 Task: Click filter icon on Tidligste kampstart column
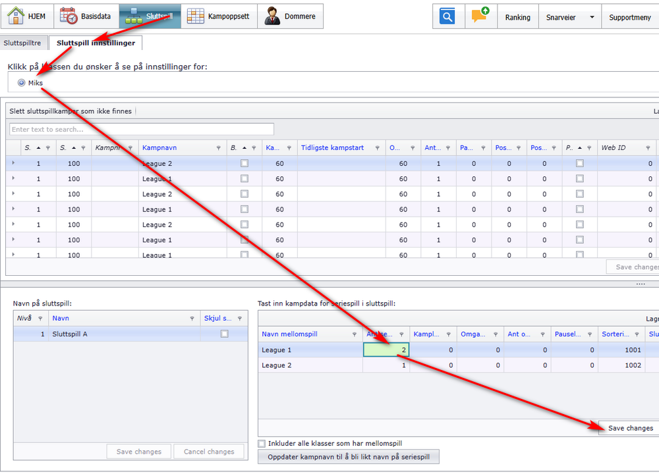click(378, 148)
